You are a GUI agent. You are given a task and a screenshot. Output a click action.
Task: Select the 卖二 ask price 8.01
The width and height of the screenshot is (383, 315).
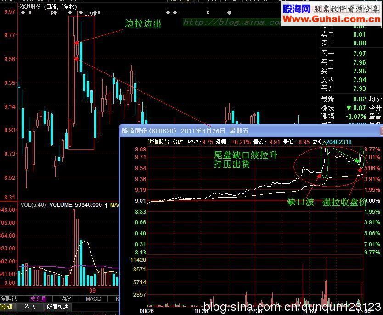coord(359,34)
